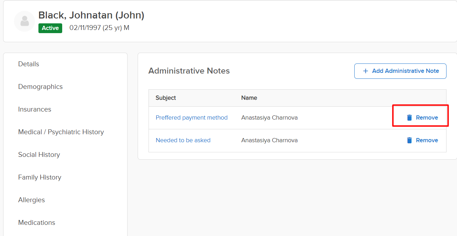Click the Name column header
Image resolution: width=457 pixels, height=236 pixels.
(x=249, y=98)
